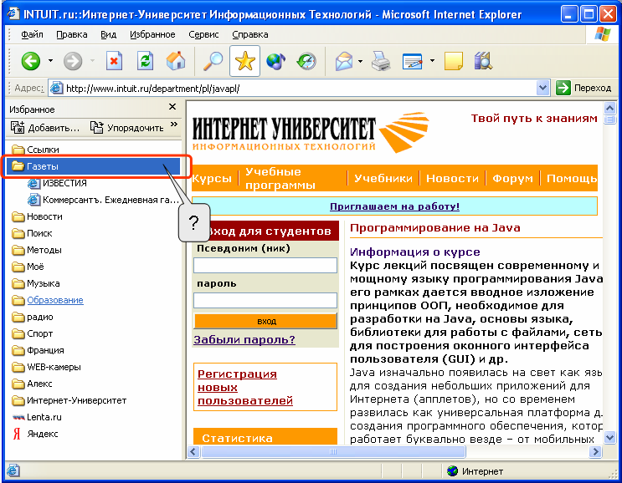Open the address bar dropdown list
The height and width of the screenshot is (483, 622).
[x=542, y=88]
